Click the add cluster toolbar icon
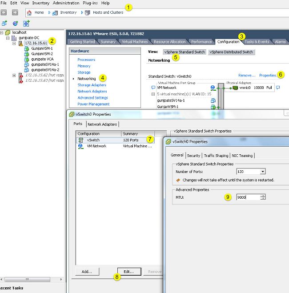This screenshot has height=293, width=289. point(26,24)
